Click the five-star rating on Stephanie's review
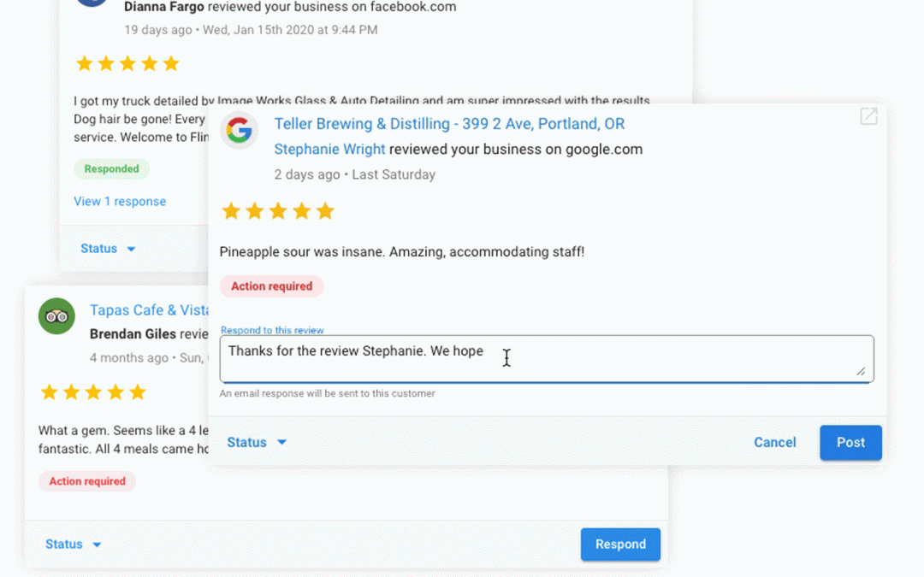The image size is (924, 577). (277, 211)
